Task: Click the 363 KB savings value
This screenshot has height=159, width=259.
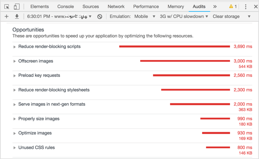Action: tap(245, 110)
